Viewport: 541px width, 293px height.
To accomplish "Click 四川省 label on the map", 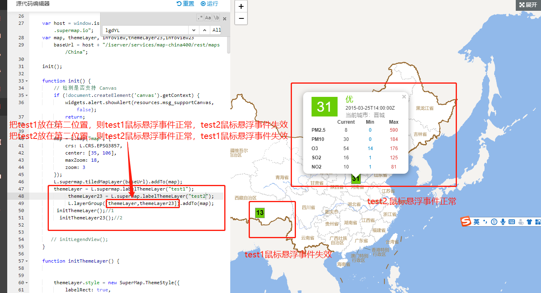I will (x=309, y=208).
